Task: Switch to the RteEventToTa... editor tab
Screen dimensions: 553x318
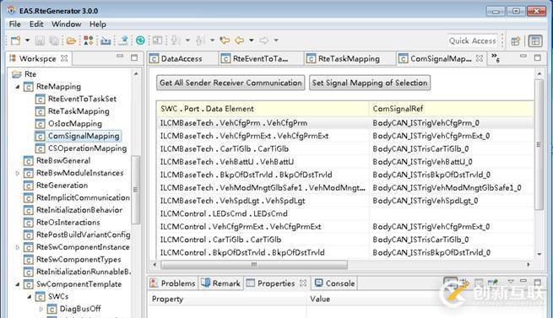Action: click(x=260, y=58)
